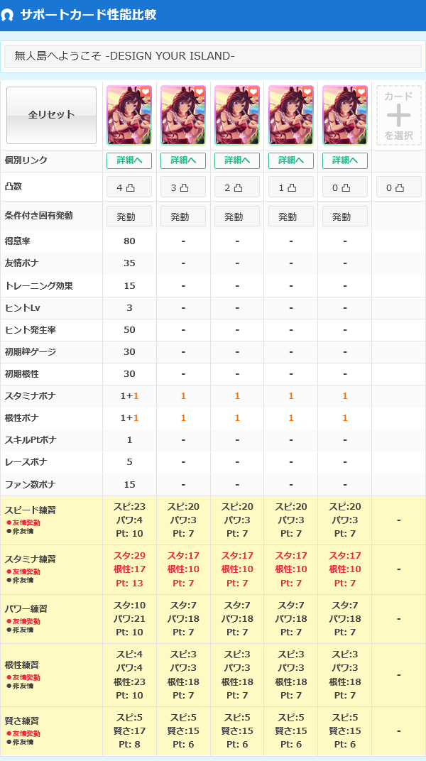Click the ヒント発生率 row label
Viewport: 426px width, 761px height.
click(x=30, y=329)
